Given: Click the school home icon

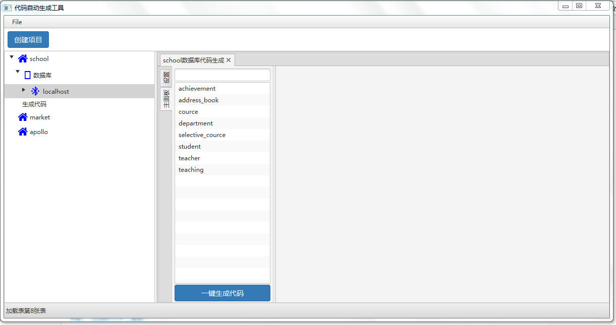Looking at the screenshot, I should click(23, 58).
